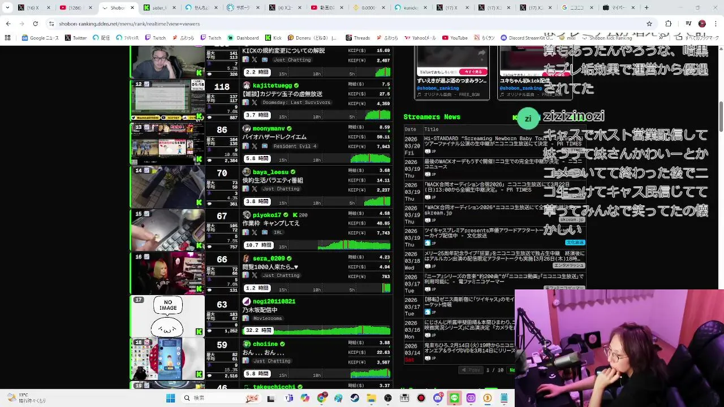Screen dimensions: 724x407
Task: Open piyoko17's X profile icon
Action: coord(255,232)
